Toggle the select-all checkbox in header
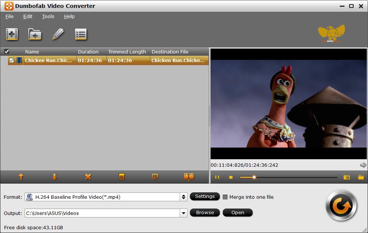The height and width of the screenshot is (233, 368). [x=6, y=52]
